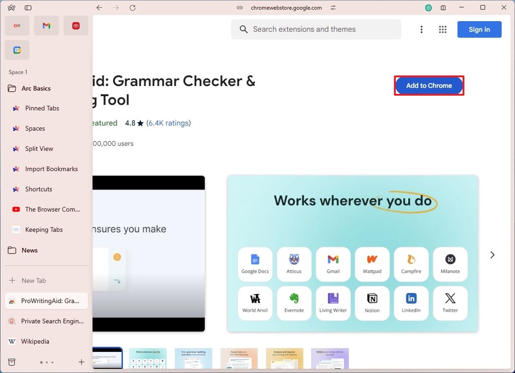Viewport: 515px width, 373px height.
Task: Select the first screenshot thumbnail at bottom
Action: (x=108, y=358)
